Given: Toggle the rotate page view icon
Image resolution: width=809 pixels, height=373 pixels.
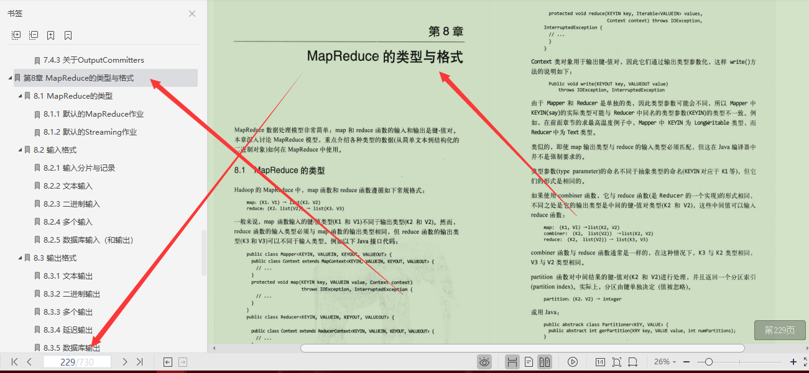Looking at the screenshot, I should 632,361.
